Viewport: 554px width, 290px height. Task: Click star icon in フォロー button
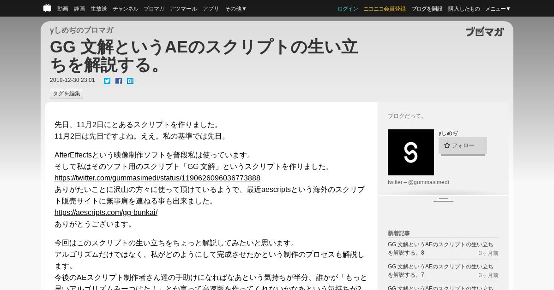click(447, 145)
